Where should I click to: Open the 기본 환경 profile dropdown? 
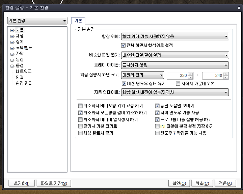pos(37,21)
